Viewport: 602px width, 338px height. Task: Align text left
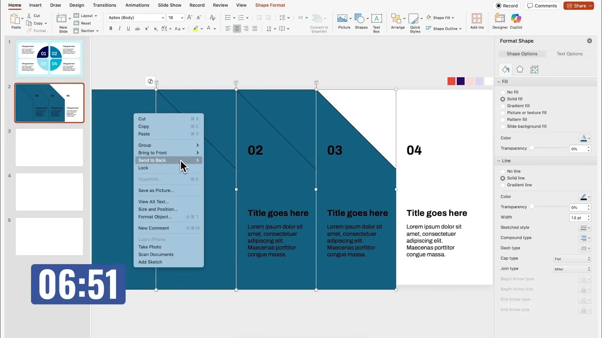228,28
